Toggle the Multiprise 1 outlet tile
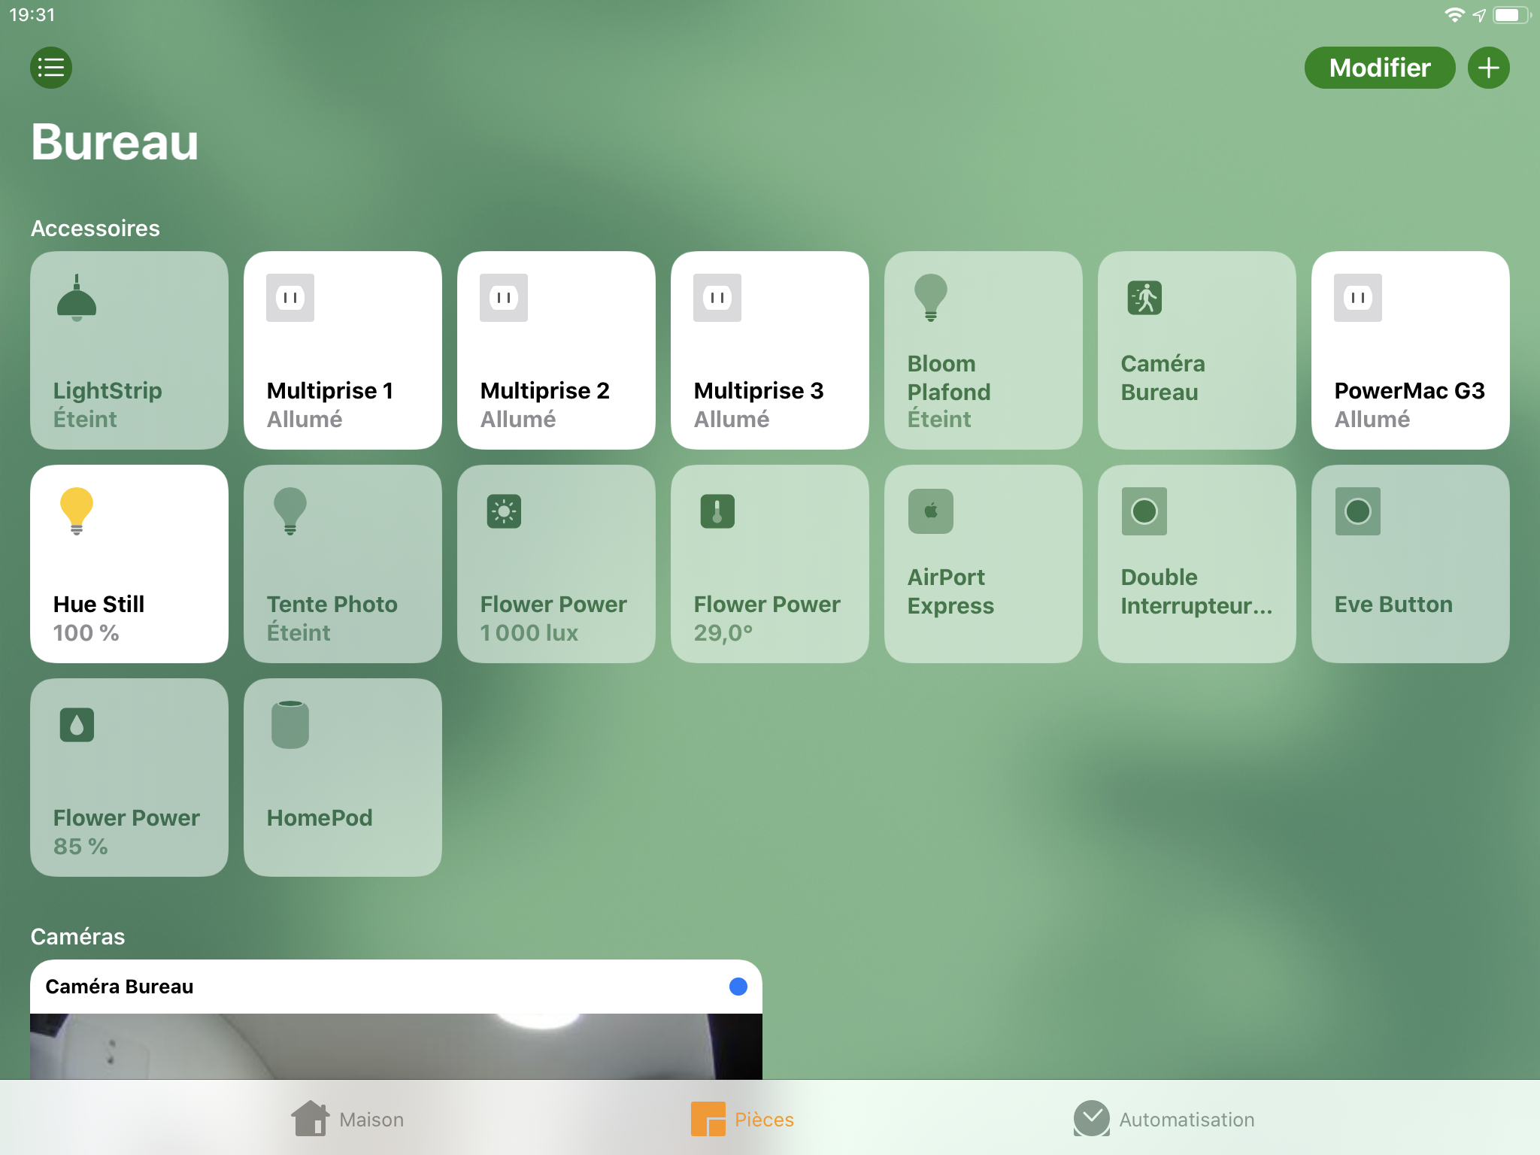 click(x=343, y=350)
